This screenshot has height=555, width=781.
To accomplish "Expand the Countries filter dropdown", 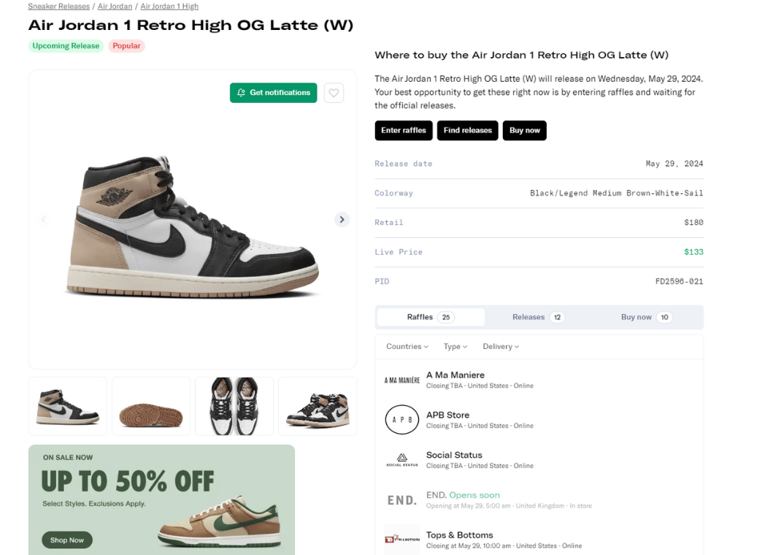I will coord(407,347).
